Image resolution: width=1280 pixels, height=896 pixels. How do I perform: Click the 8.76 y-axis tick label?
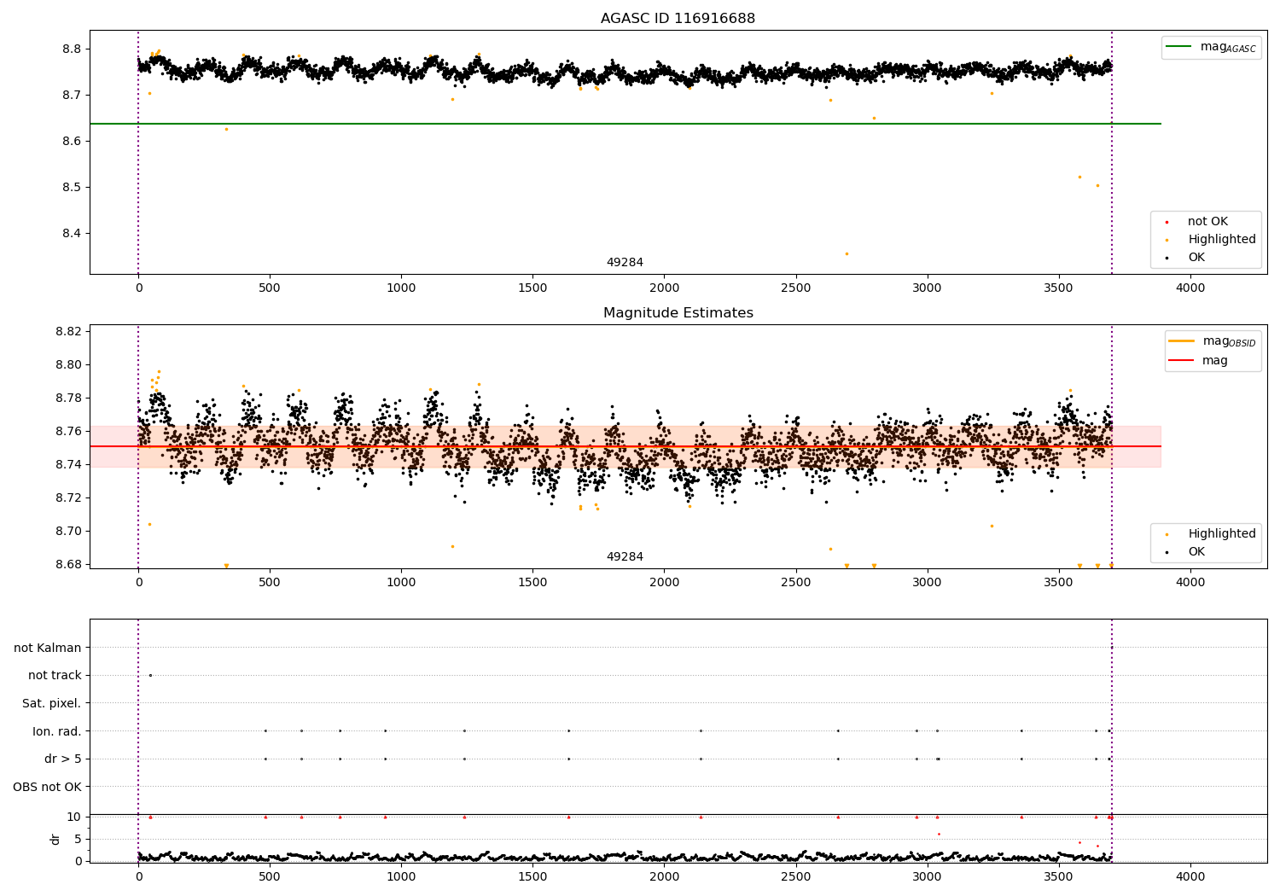(69, 431)
